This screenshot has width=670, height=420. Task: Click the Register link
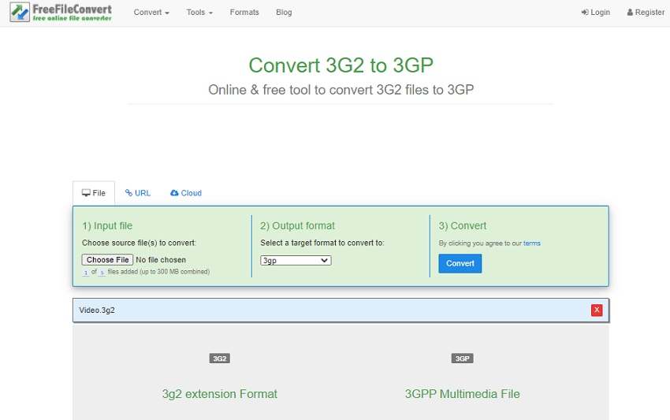pos(646,13)
